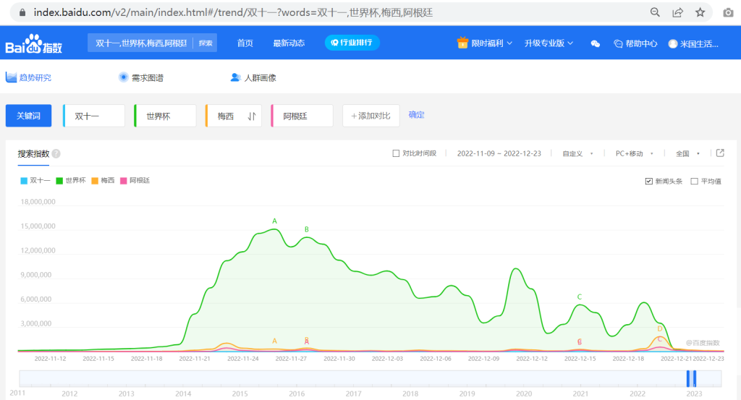Click the help question mark beside 搜索指数
The width and height of the screenshot is (741, 400).
[56, 153]
